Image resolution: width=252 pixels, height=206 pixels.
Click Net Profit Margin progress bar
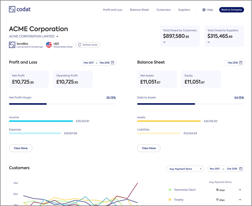coord(62,104)
